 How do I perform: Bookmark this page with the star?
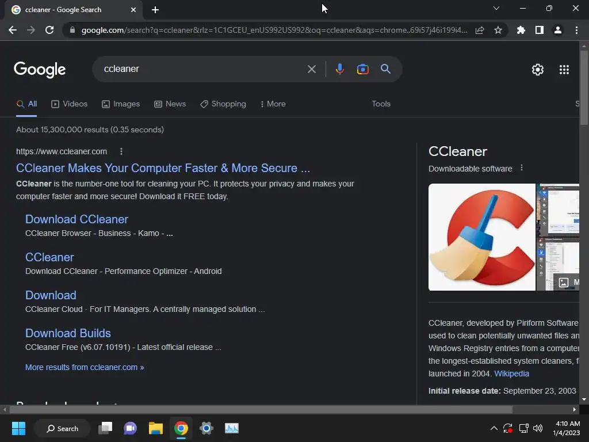coord(498,30)
